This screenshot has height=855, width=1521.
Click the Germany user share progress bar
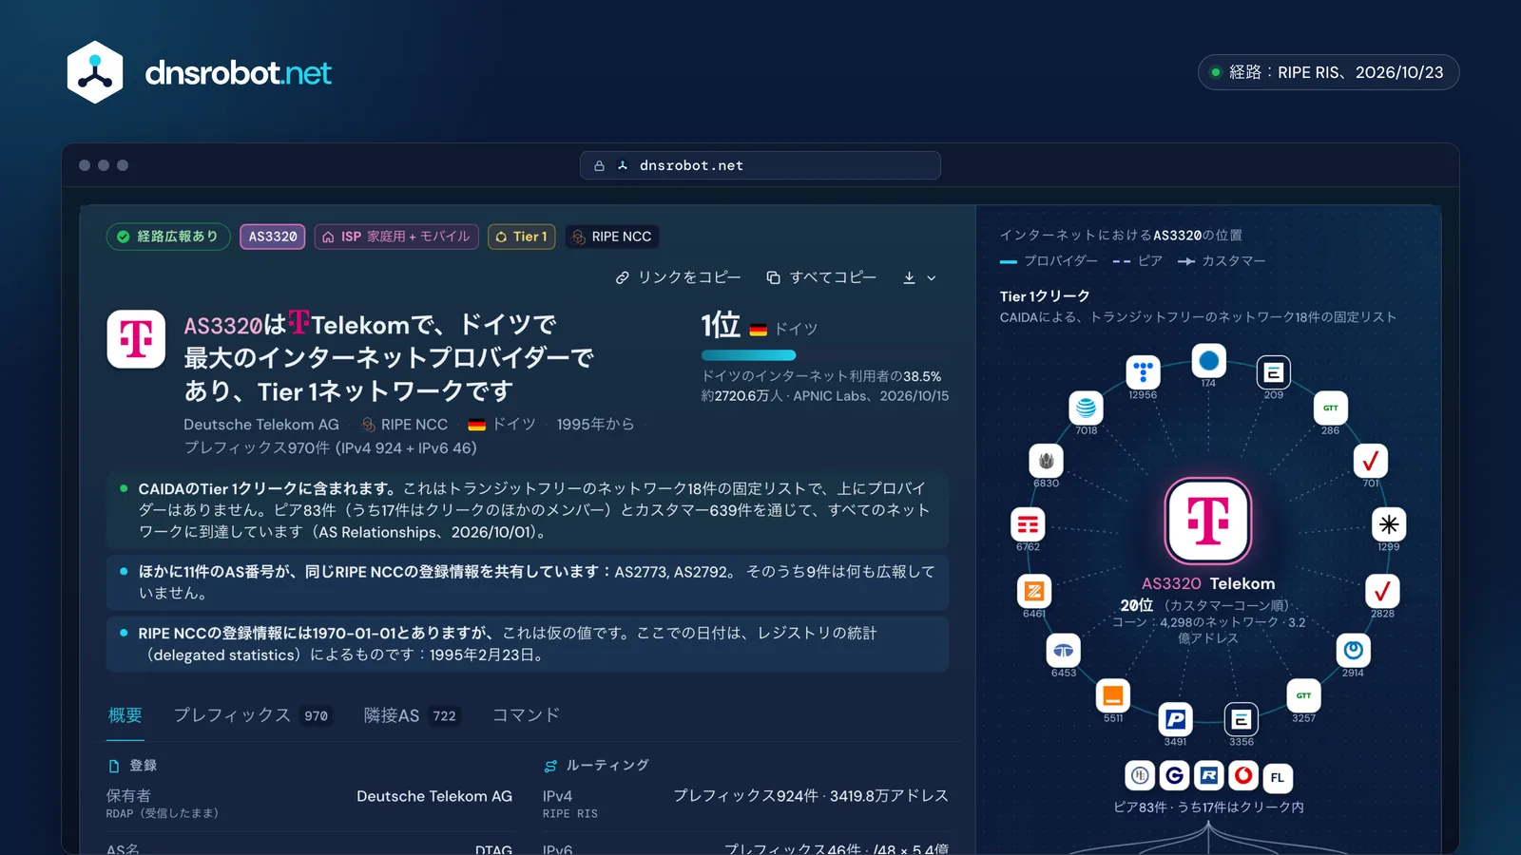click(x=825, y=355)
